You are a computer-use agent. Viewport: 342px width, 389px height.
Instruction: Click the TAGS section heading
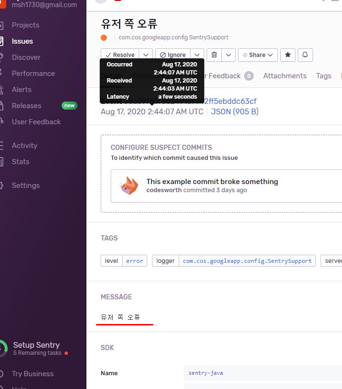click(109, 238)
